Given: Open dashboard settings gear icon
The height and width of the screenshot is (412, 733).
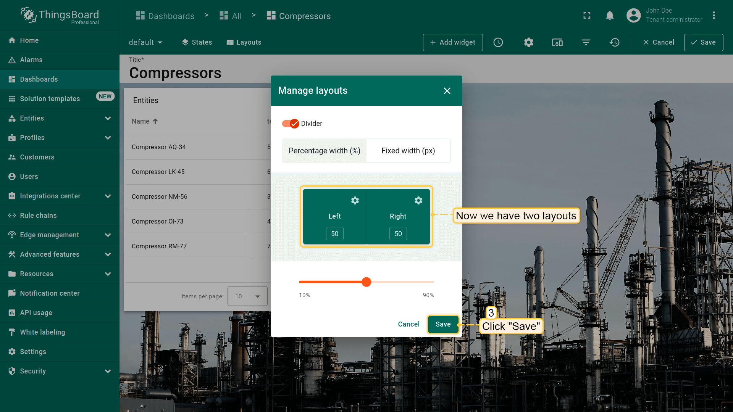Looking at the screenshot, I should pos(528,42).
